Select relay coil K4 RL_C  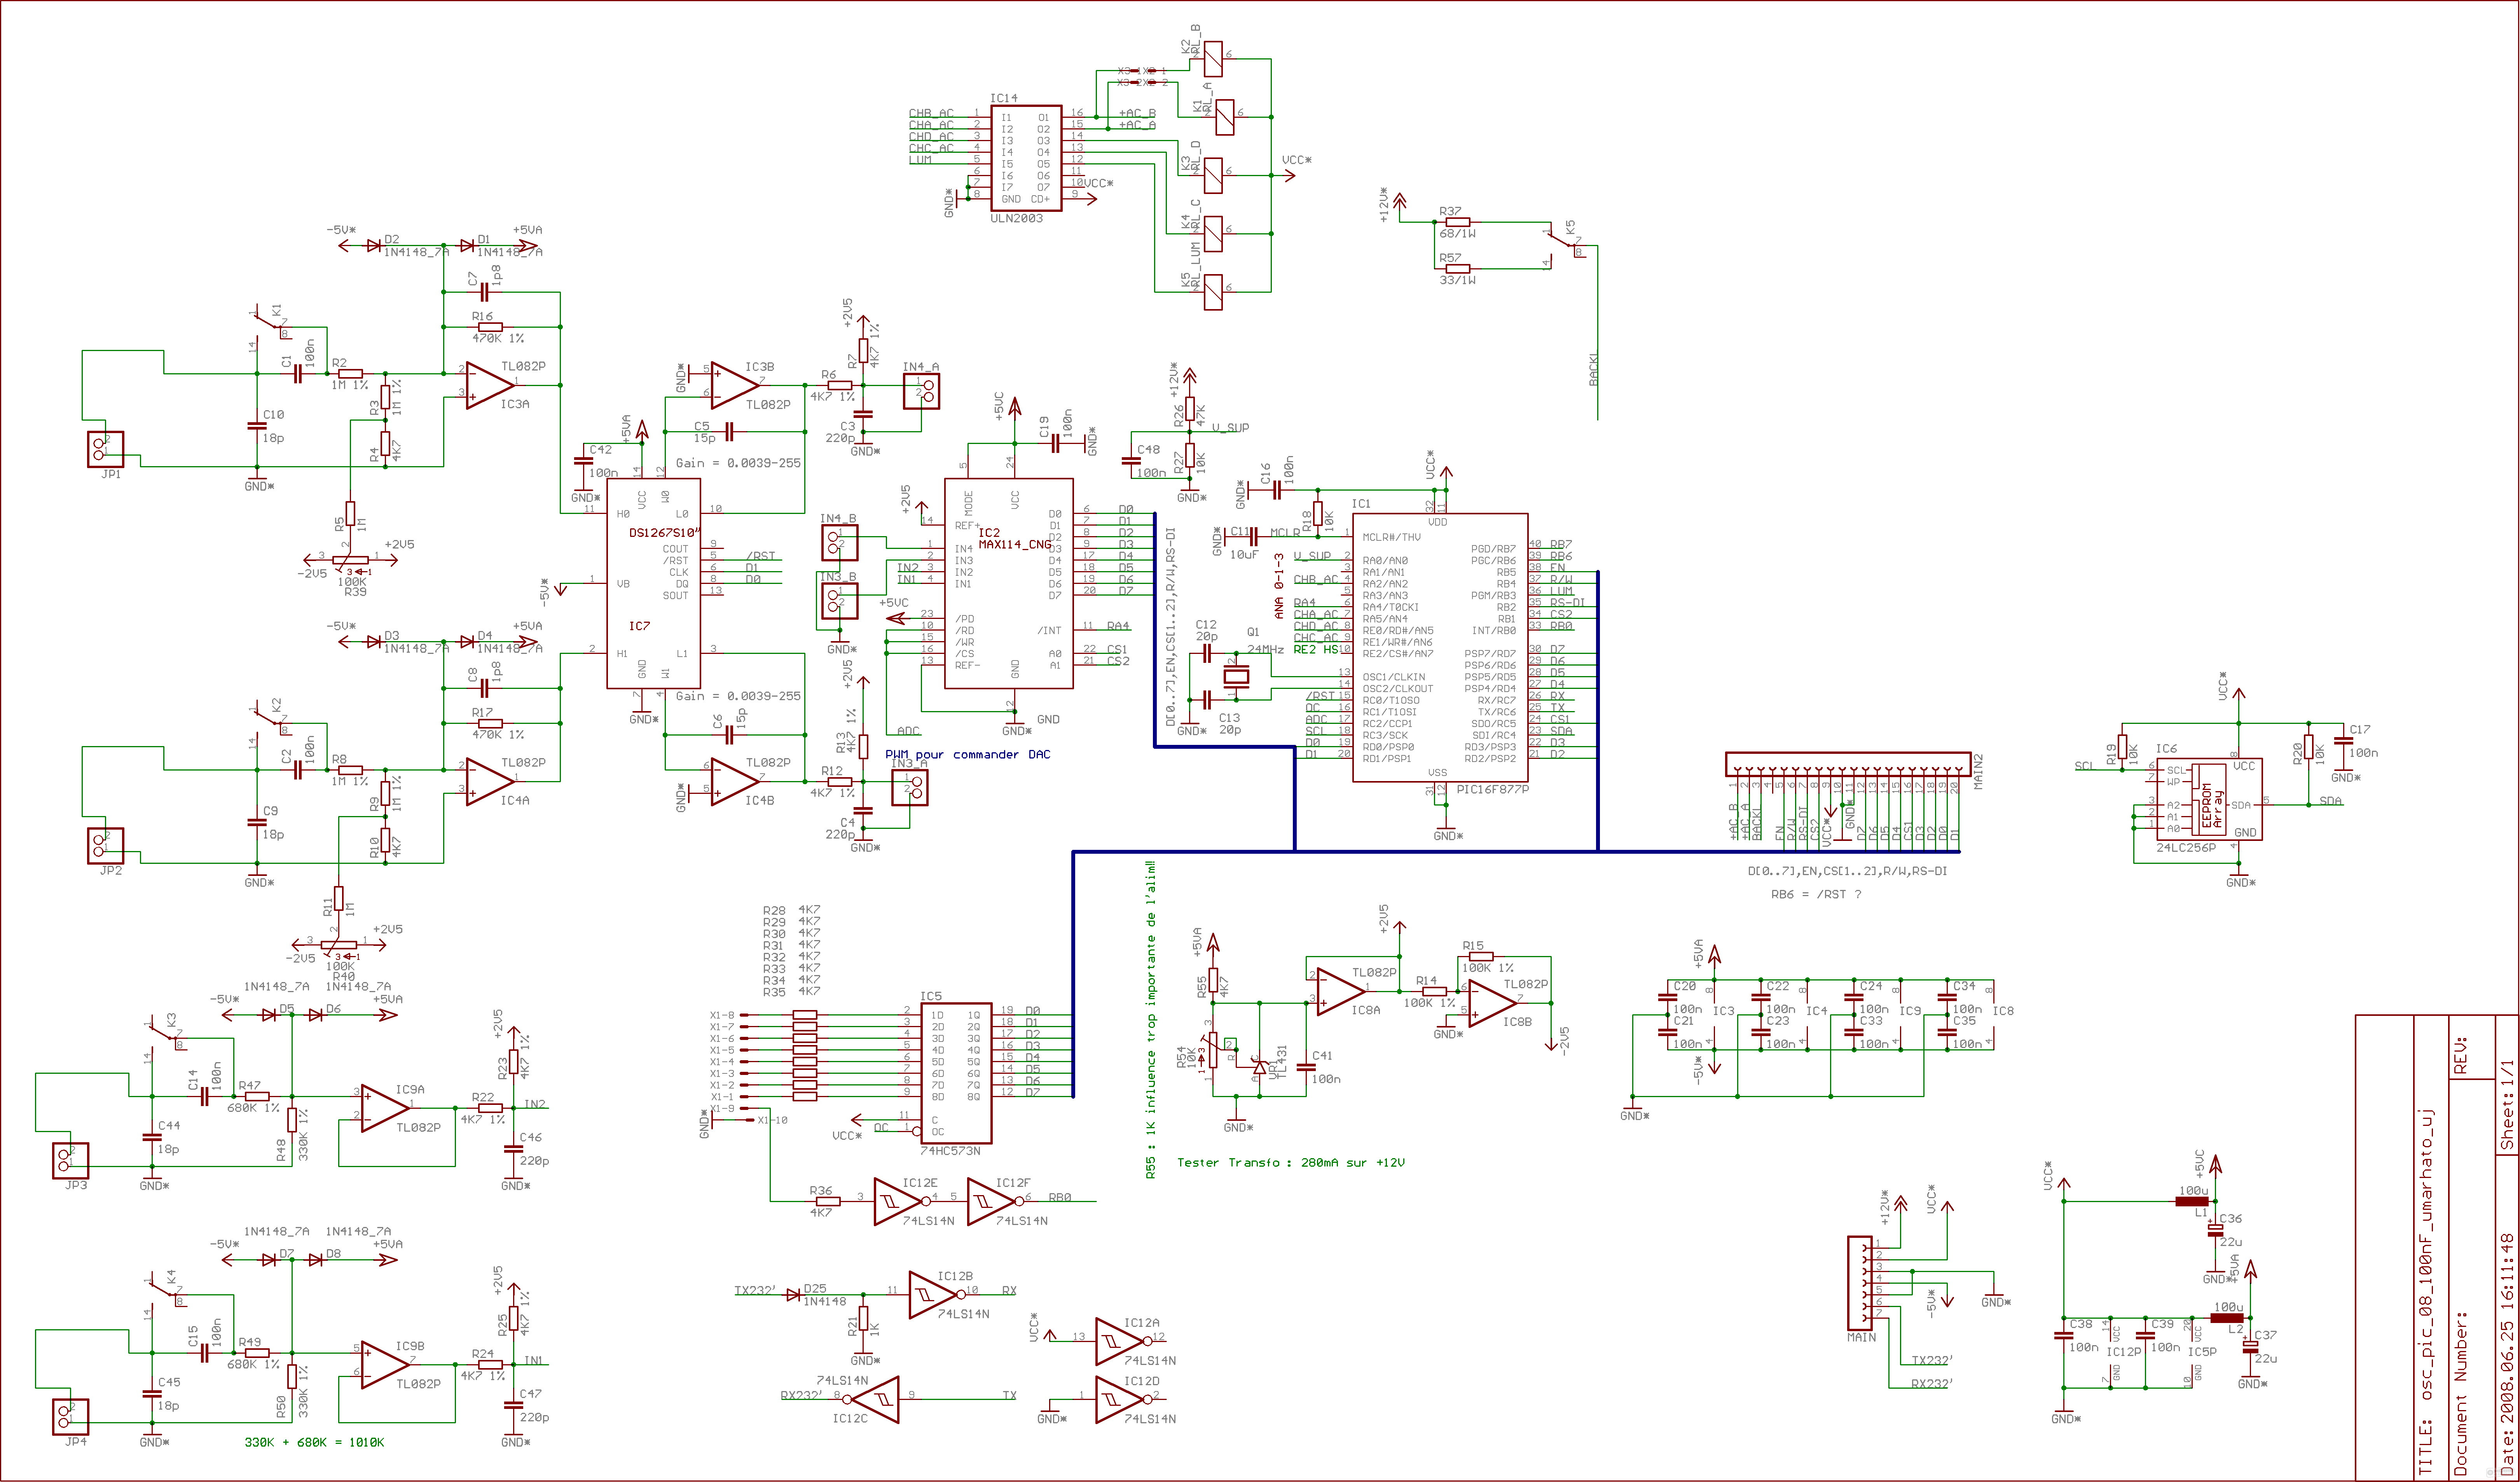1213,234
